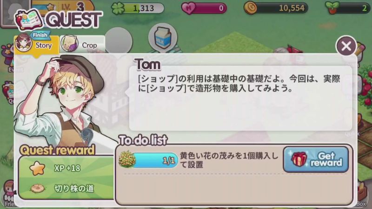Tap the potted seedling icon
This screenshot has width=372, height=209.
pyautogui.click(x=332, y=8)
